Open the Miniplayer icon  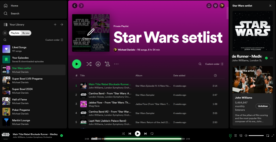click(x=268, y=136)
